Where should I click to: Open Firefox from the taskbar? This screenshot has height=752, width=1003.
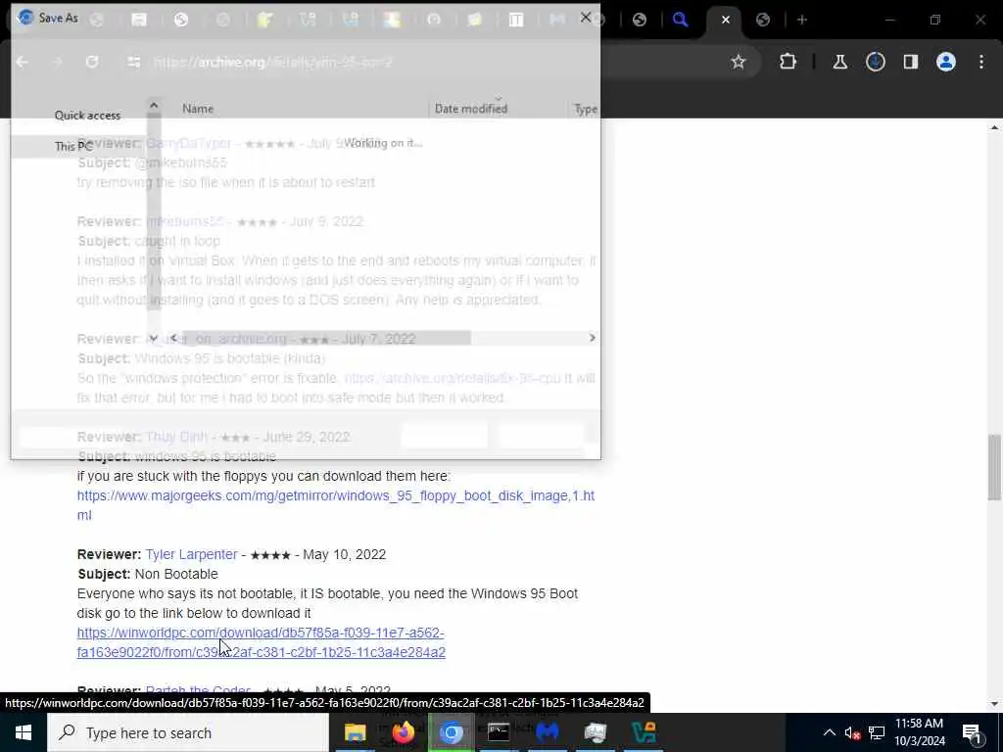[x=403, y=732]
